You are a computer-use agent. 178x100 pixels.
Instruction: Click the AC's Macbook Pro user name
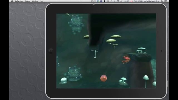click(151, 1)
